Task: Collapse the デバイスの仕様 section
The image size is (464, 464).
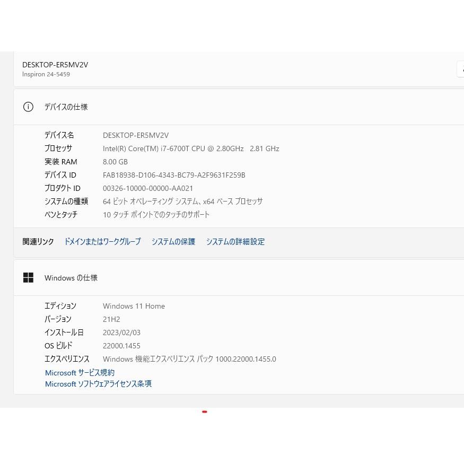Action: [66, 107]
